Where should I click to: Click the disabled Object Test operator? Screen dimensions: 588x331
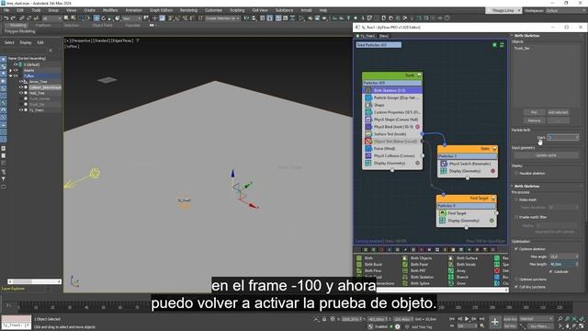[x=392, y=142]
